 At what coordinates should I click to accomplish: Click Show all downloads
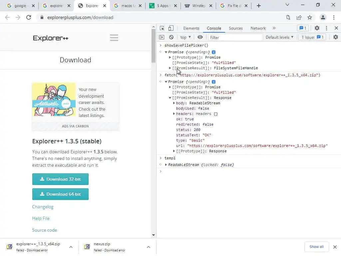316,247
